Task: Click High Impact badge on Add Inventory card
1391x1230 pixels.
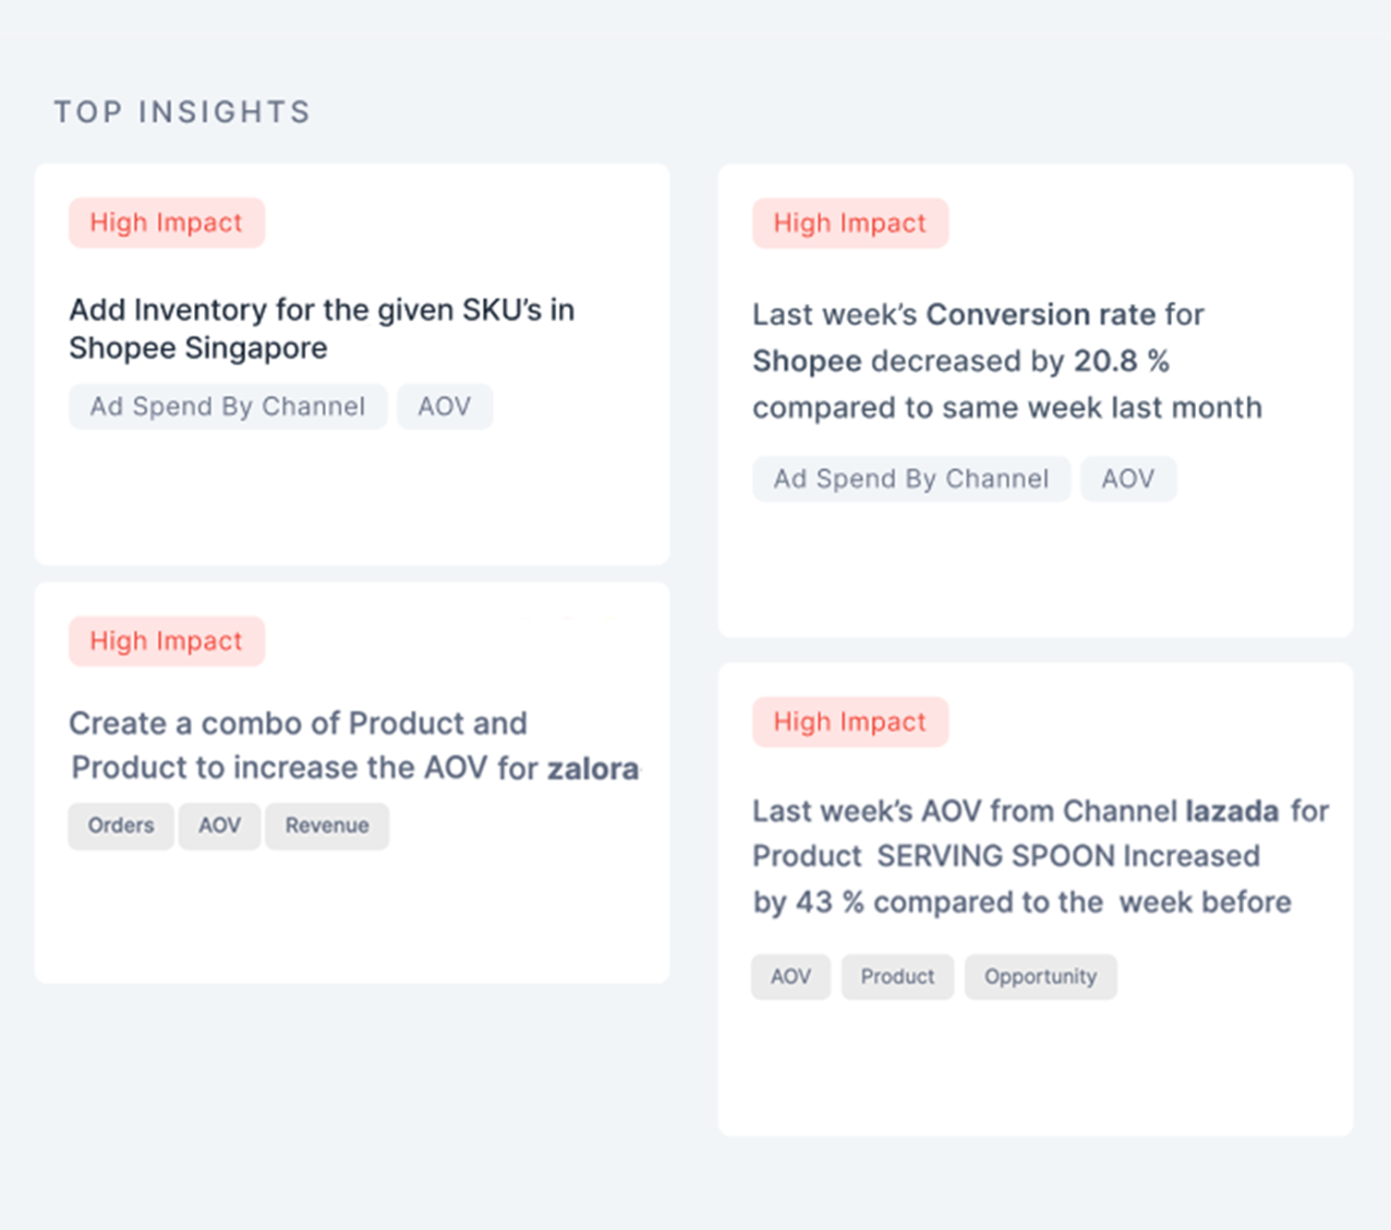Action: coord(166,223)
